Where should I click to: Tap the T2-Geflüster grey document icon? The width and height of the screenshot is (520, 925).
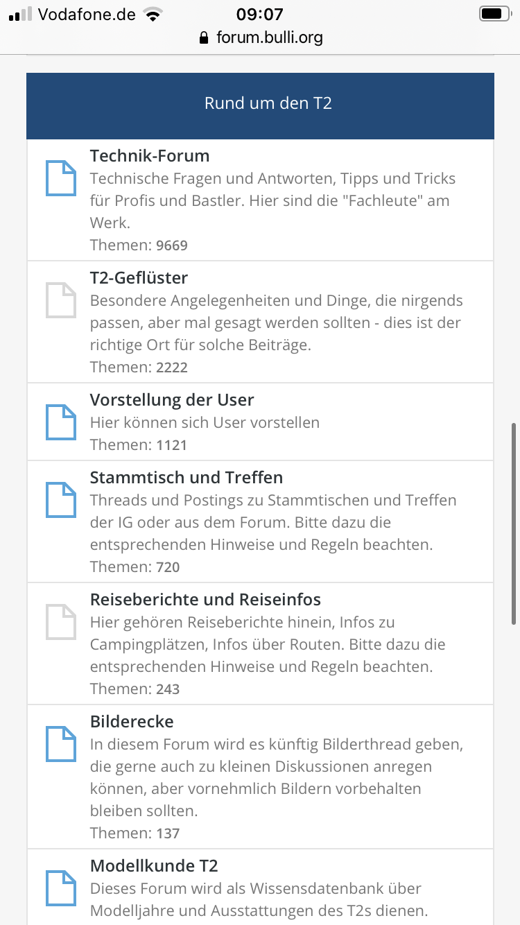60,300
